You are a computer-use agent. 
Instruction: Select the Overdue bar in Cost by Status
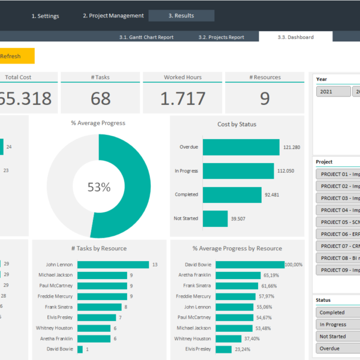click(241, 147)
